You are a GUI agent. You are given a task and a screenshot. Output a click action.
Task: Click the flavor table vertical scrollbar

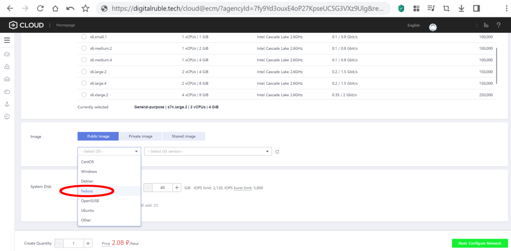[497, 66]
